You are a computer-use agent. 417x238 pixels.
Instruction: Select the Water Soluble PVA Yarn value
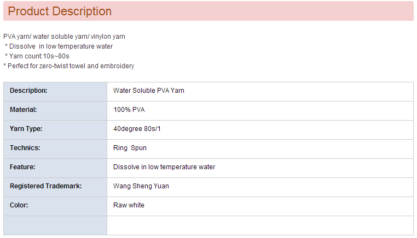tap(149, 91)
